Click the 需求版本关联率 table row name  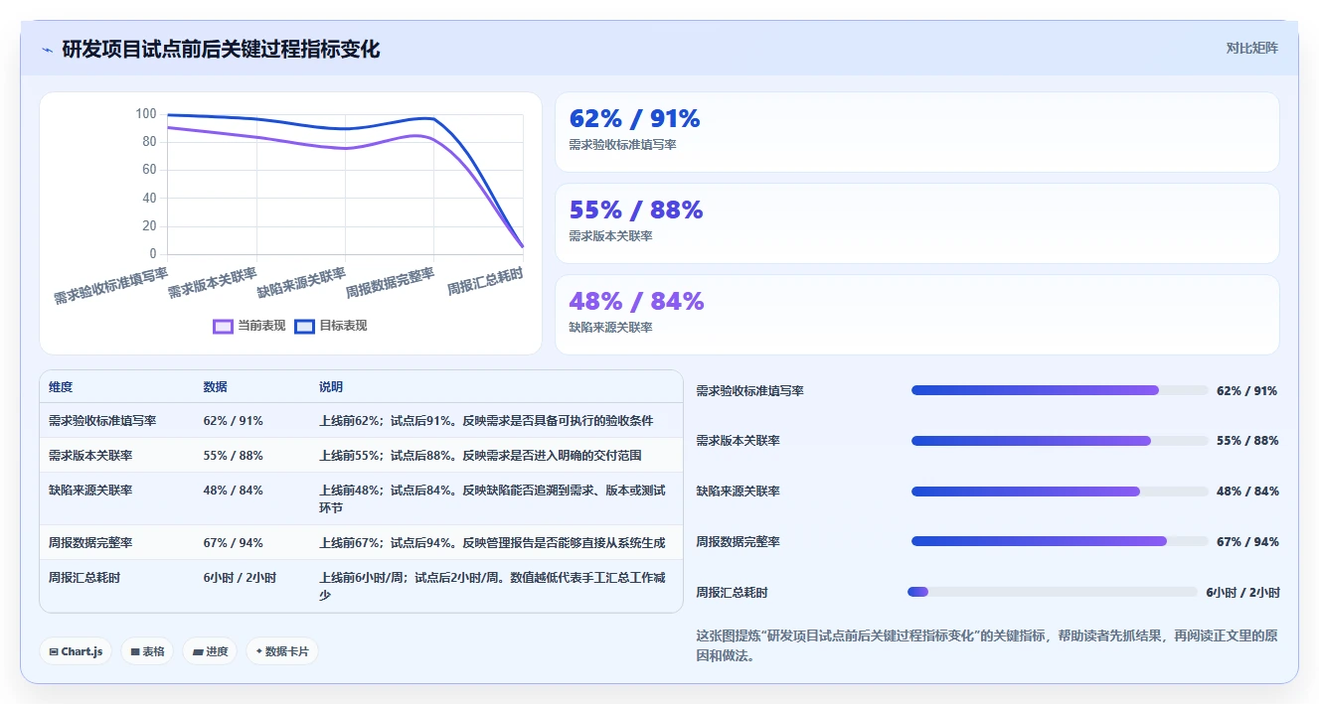(90, 456)
